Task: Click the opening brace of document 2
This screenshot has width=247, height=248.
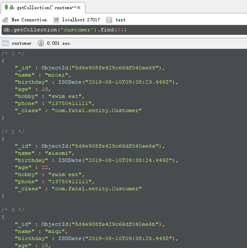Action: click(x=3, y=139)
